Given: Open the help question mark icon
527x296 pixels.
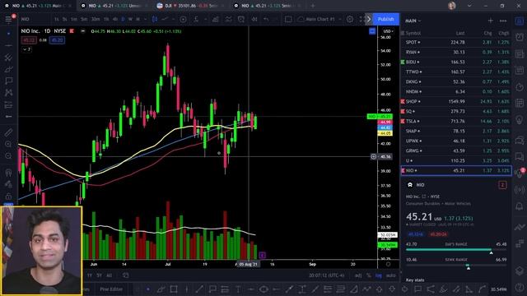Looking at the screenshot, I should [x=520, y=288].
